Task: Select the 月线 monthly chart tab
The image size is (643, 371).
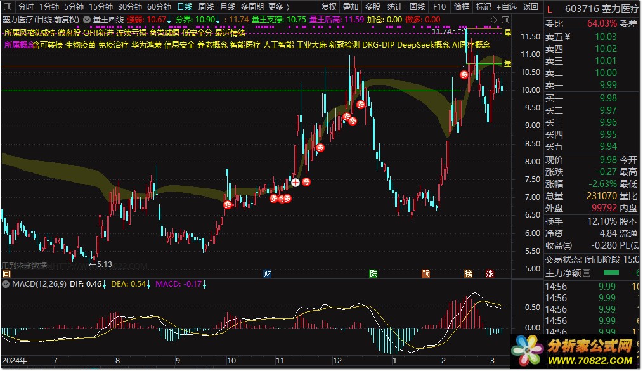Action: point(228,7)
